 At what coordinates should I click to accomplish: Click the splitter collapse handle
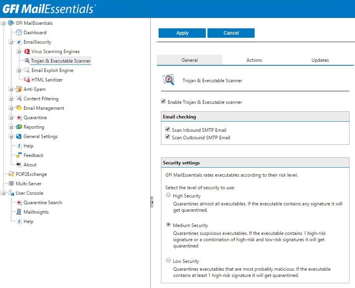[x=152, y=202]
